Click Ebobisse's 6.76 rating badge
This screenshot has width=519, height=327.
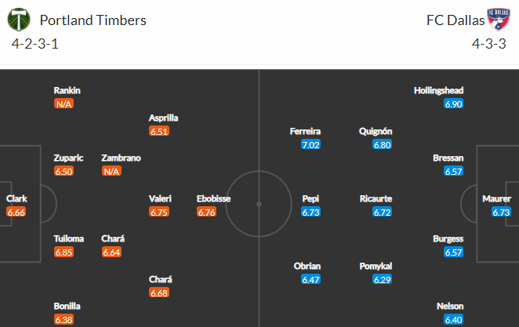[x=206, y=212]
